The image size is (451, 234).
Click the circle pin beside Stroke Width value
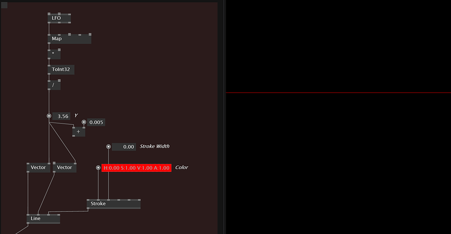coord(109,147)
